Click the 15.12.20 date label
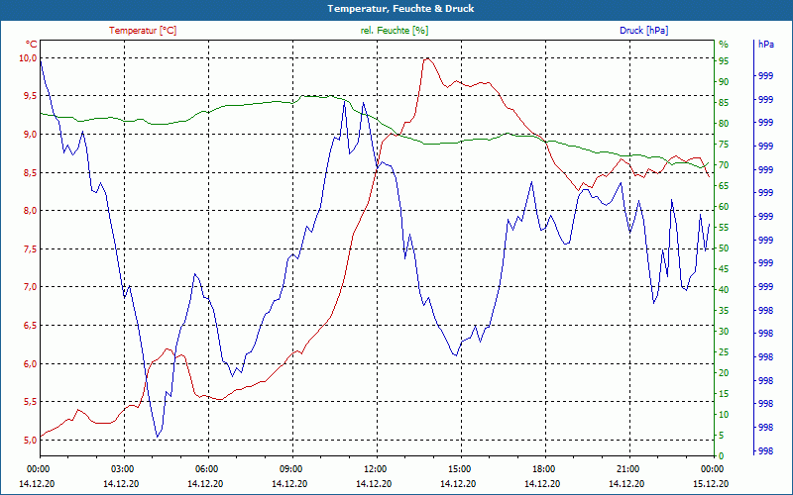This screenshot has height=495, width=793. [x=711, y=483]
